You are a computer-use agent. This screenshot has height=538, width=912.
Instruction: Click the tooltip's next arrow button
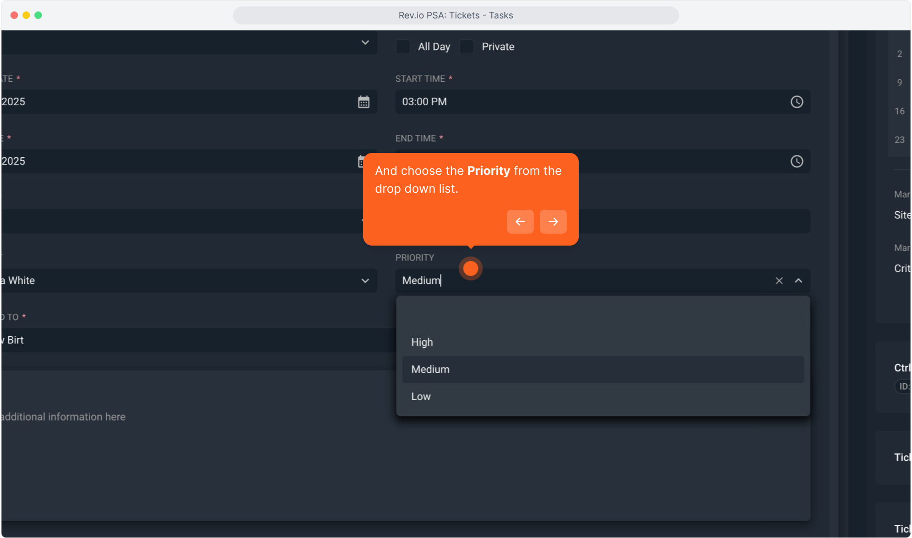tap(553, 222)
